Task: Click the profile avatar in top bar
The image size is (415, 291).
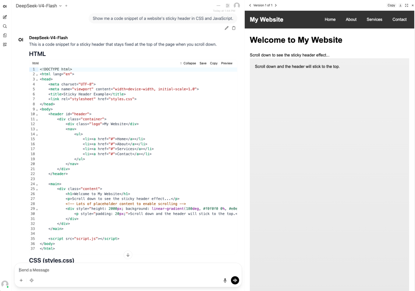Action: point(237,5)
